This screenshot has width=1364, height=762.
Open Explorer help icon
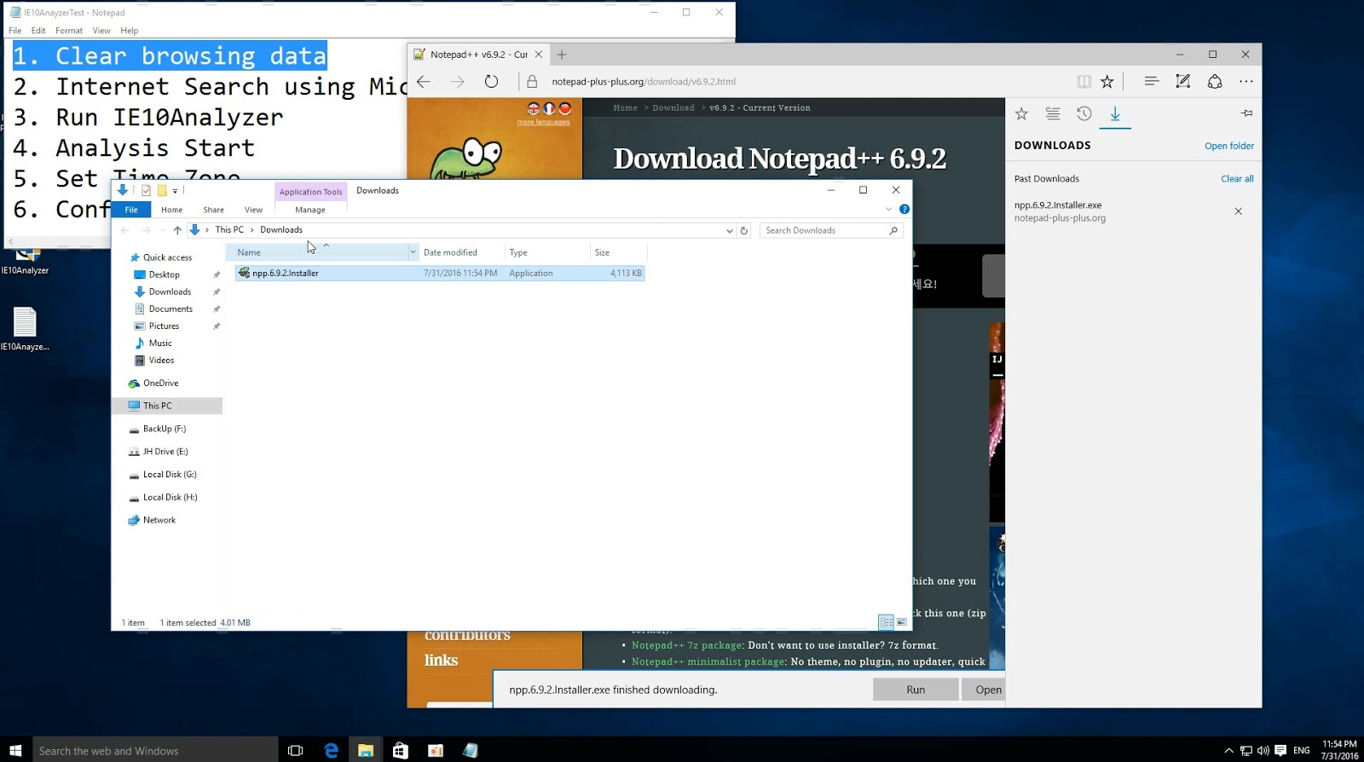coord(905,209)
